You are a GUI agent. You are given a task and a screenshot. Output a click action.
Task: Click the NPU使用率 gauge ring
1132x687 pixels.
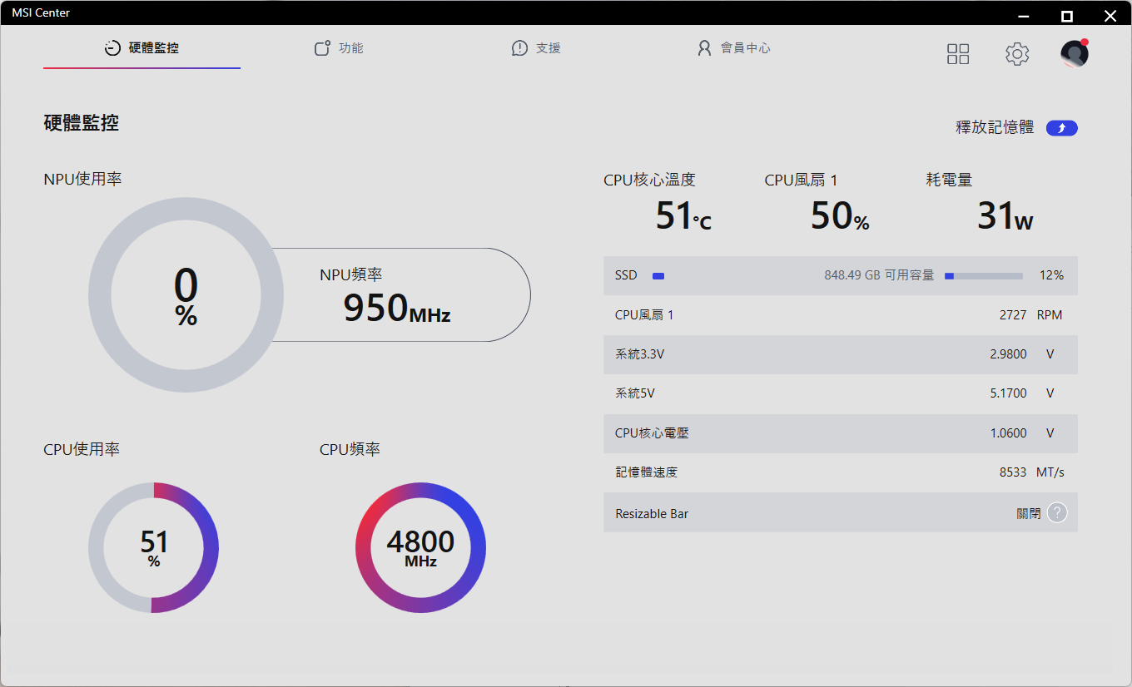pos(186,294)
